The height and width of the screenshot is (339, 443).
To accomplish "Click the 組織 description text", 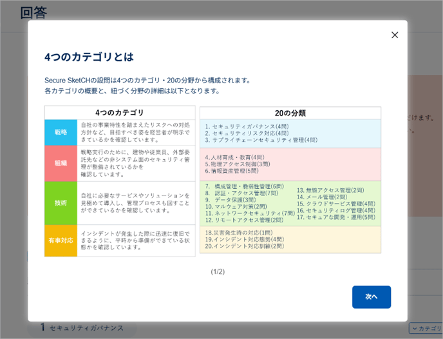I will pyautogui.click(x=135, y=163).
